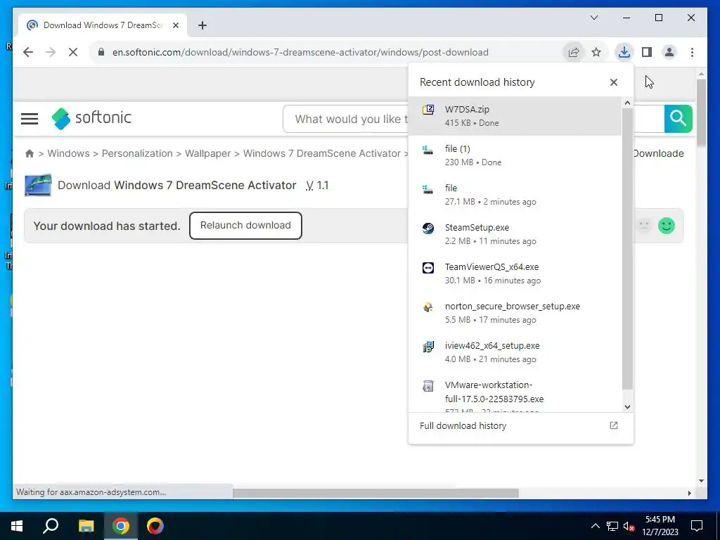Close the current browser tab
The width and height of the screenshot is (720, 540).
coord(175,25)
